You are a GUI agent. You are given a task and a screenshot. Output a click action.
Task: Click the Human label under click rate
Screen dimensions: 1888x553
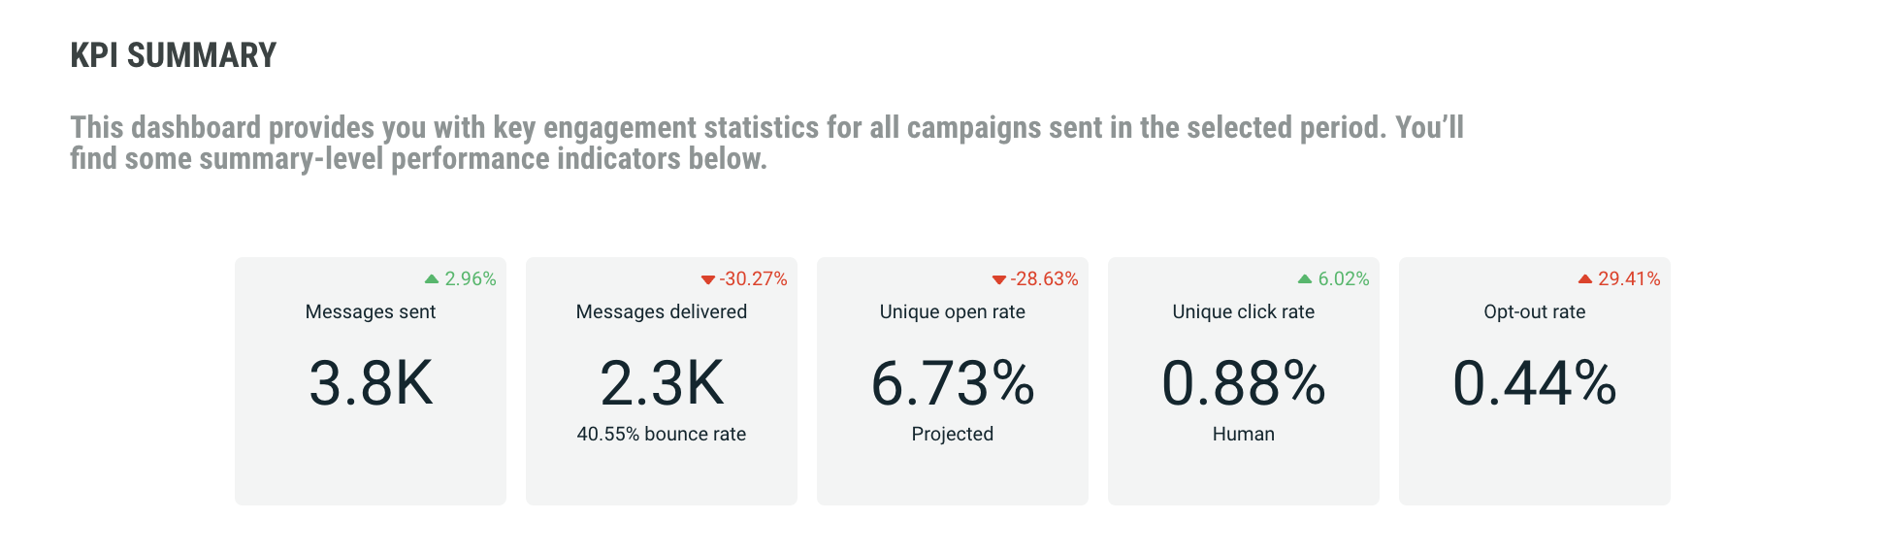1244,435
